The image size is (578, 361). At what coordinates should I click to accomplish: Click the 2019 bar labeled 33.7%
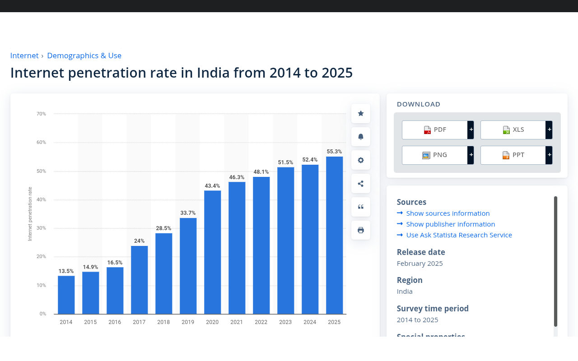(x=188, y=266)
